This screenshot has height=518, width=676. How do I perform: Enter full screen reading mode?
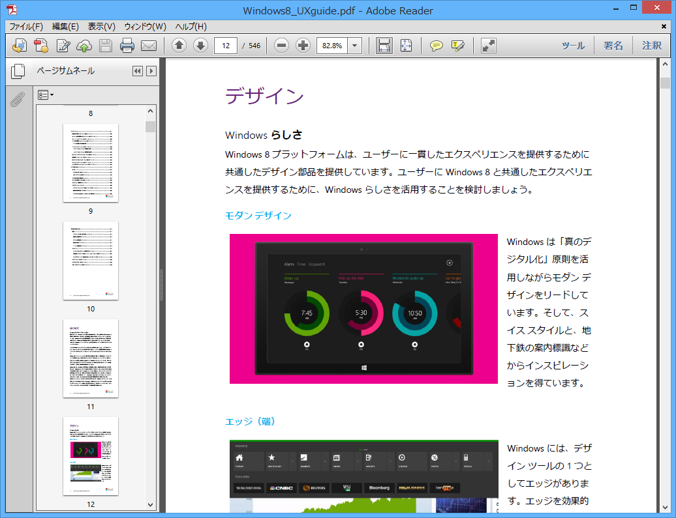coord(487,46)
